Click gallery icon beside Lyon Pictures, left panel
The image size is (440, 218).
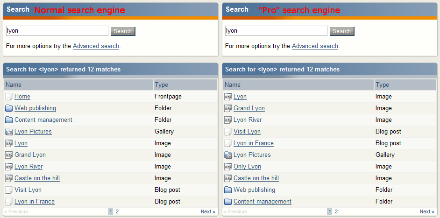(9, 132)
